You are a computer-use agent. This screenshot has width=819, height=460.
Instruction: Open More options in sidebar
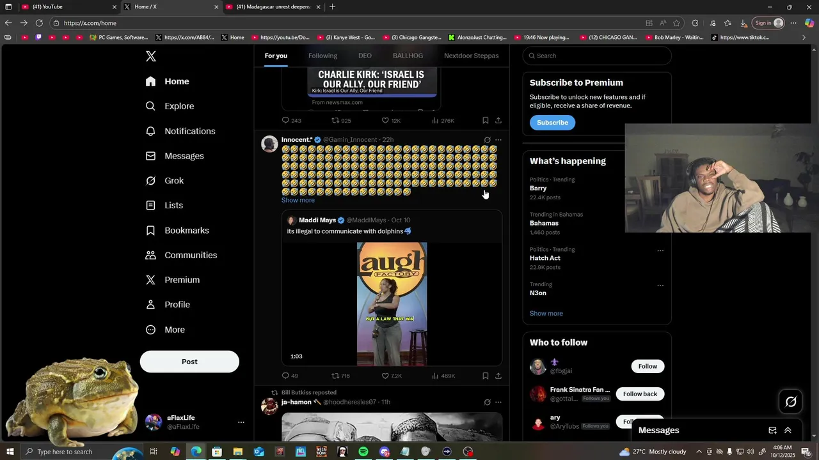coord(165,330)
